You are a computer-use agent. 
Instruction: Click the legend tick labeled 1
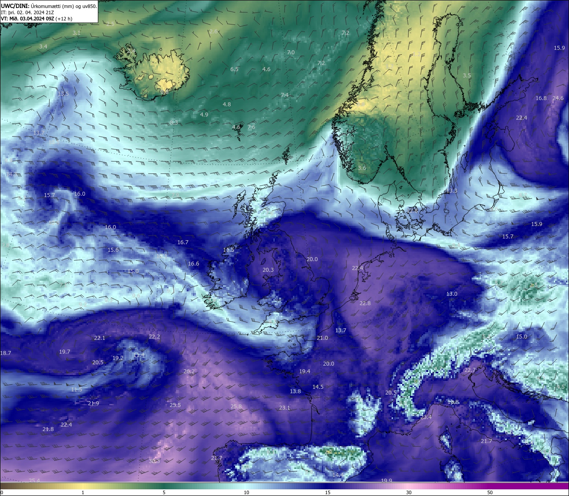83,492
